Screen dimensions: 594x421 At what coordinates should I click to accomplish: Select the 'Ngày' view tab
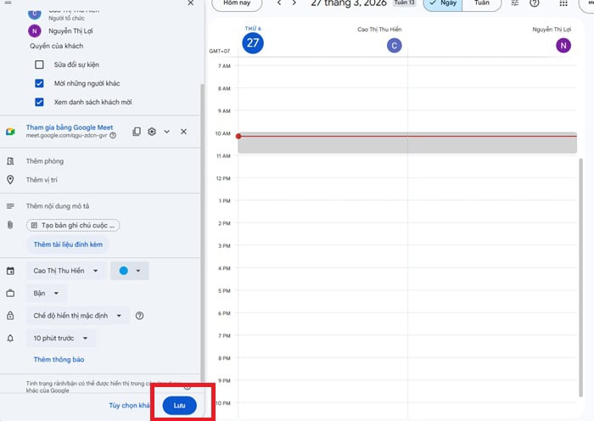click(x=443, y=3)
